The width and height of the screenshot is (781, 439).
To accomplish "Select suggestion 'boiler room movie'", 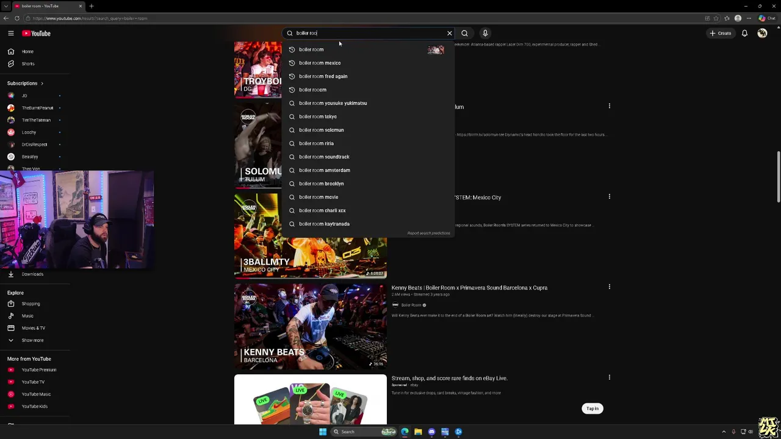I will tap(368, 197).
